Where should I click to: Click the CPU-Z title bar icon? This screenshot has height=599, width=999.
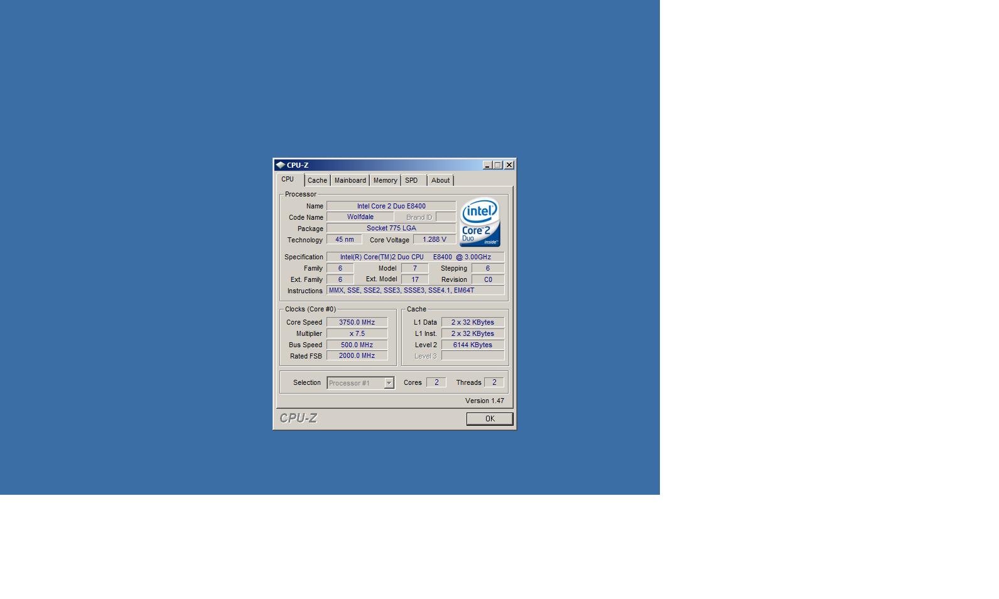pos(280,165)
